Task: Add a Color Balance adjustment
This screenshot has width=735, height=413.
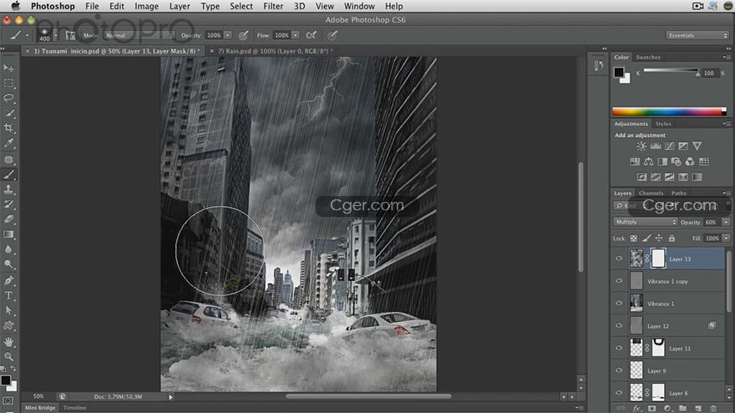Action: 648,162
